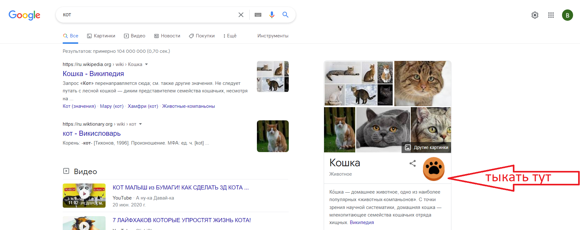This screenshot has height=230, width=580.
Task: Expand dropdown arrow next to Wiktionary URL
Action: [x=140, y=124]
